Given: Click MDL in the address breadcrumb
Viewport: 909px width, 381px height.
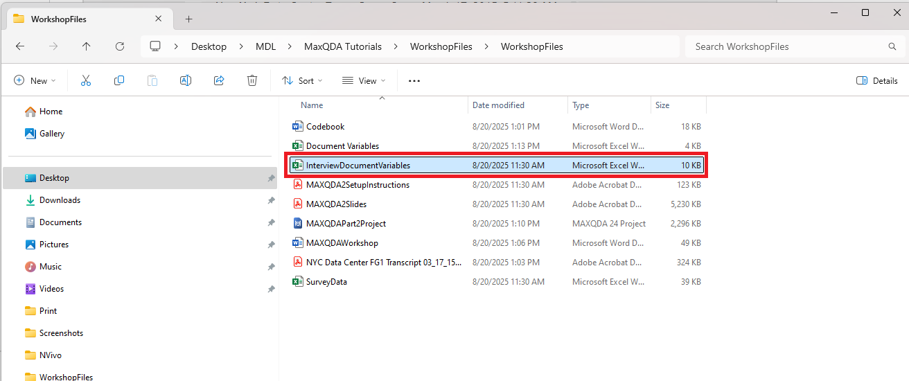Looking at the screenshot, I should tap(265, 46).
